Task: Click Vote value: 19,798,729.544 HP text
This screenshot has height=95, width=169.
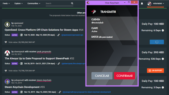Action: 22,71
